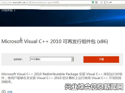The image size is (125, 93).
Task: Expand the language dropdown arrow
Action: click(72, 59)
